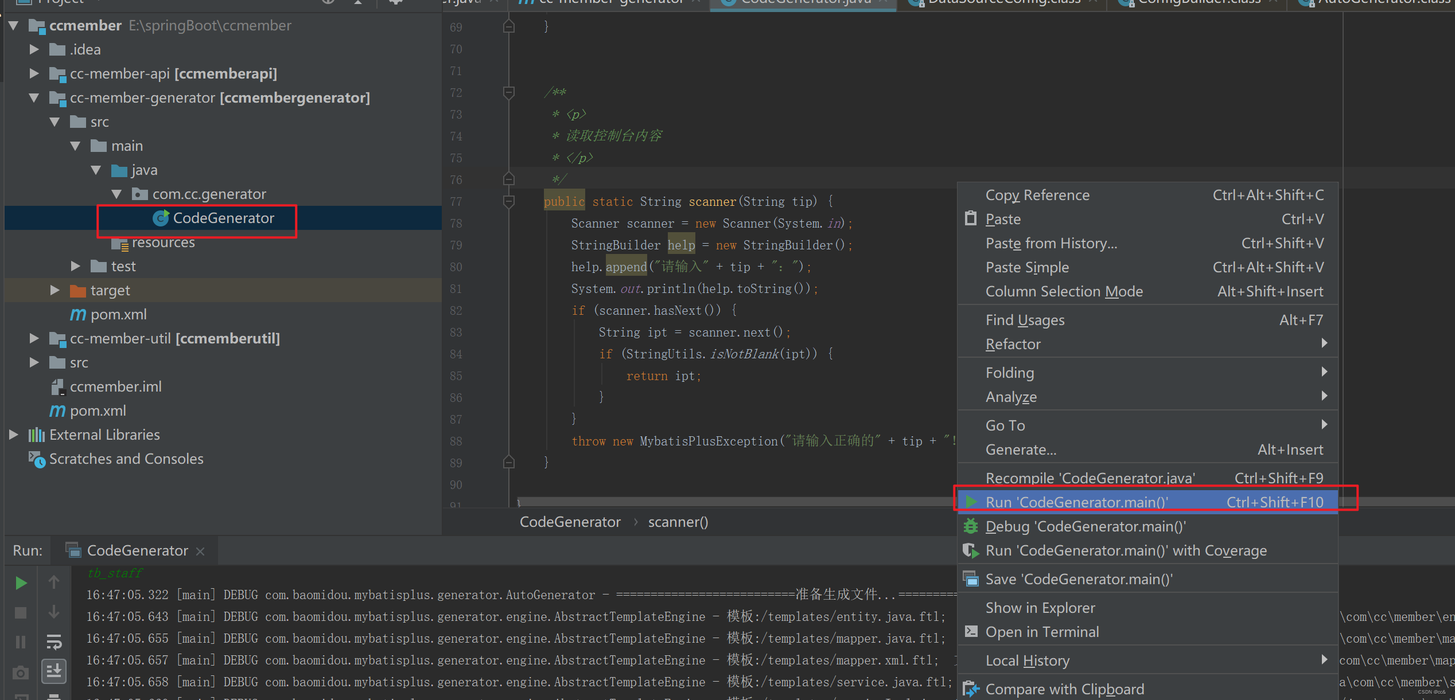The height and width of the screenshot is (700, 1455).
Task: Click the Paste clipboard icon in menu
Action: click(x=971, y=219)
